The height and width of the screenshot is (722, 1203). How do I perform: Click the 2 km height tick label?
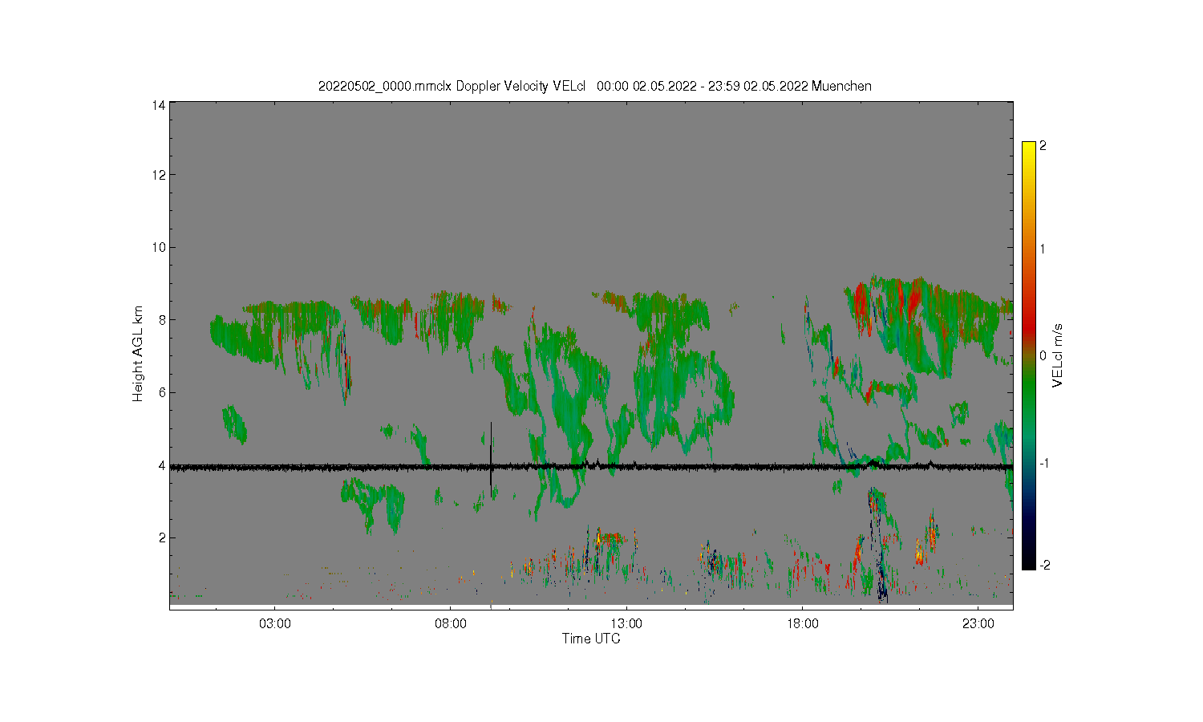[163, 537]
